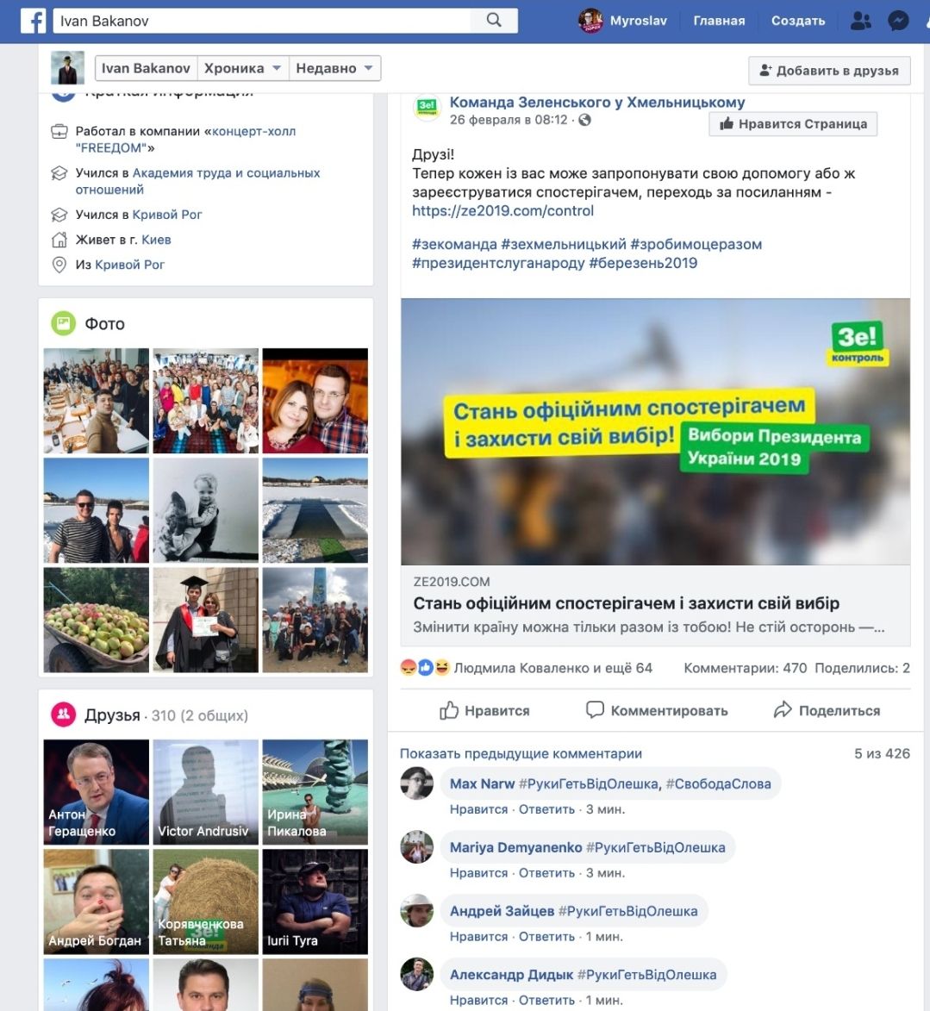930x1011 pixels.
Task: Open friend Ирина Пикалова tile
Action: (x=315, y=792)
